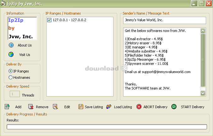Viewport: 213px width, 136px height.
Task: Click the Visit Us globe icon
Action: 11,54
